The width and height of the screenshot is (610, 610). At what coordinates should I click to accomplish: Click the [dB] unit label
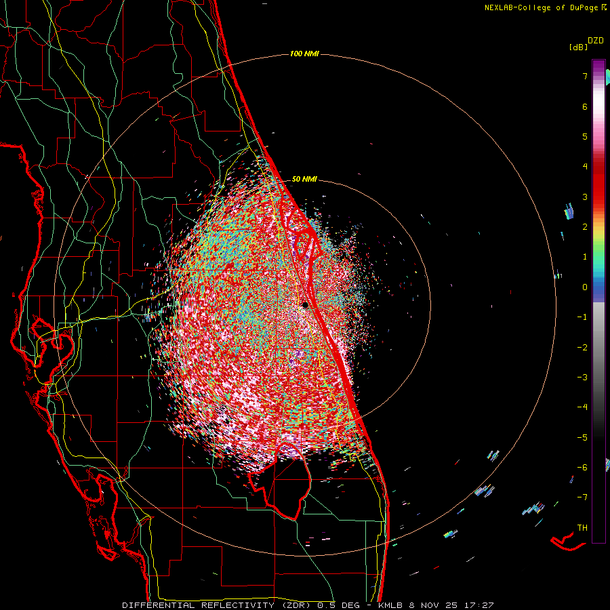point(579,47)
